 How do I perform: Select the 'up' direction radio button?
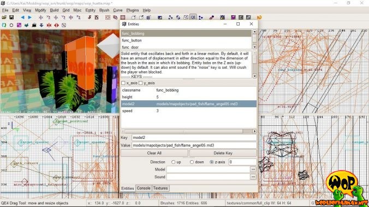pyautogui.click(x=174, y=162)
